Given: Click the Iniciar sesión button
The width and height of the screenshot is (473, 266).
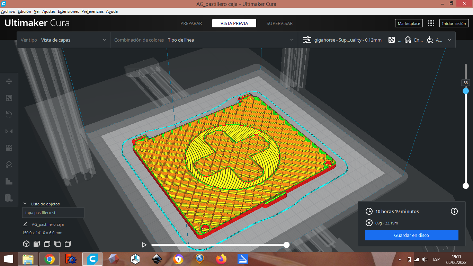Looking at the screenshot, I should tap(454, 24).
